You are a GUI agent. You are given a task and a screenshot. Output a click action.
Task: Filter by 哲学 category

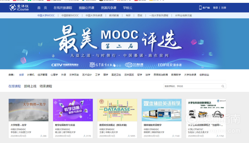(x=139, y=75)
